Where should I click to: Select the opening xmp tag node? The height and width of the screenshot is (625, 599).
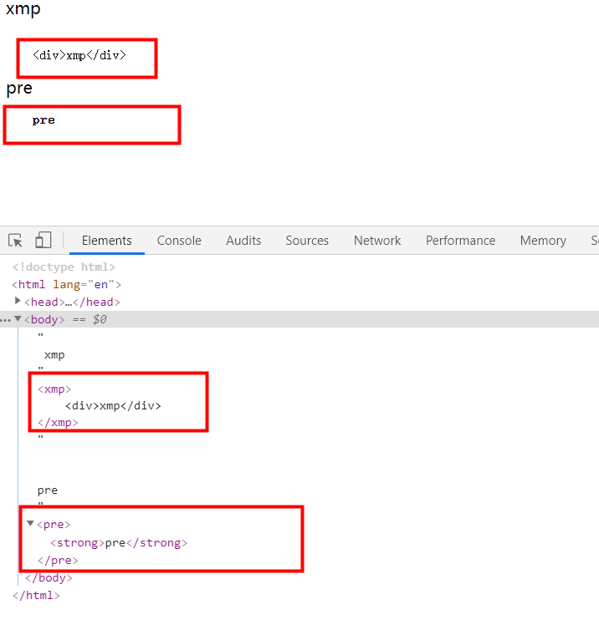(54, 389)
